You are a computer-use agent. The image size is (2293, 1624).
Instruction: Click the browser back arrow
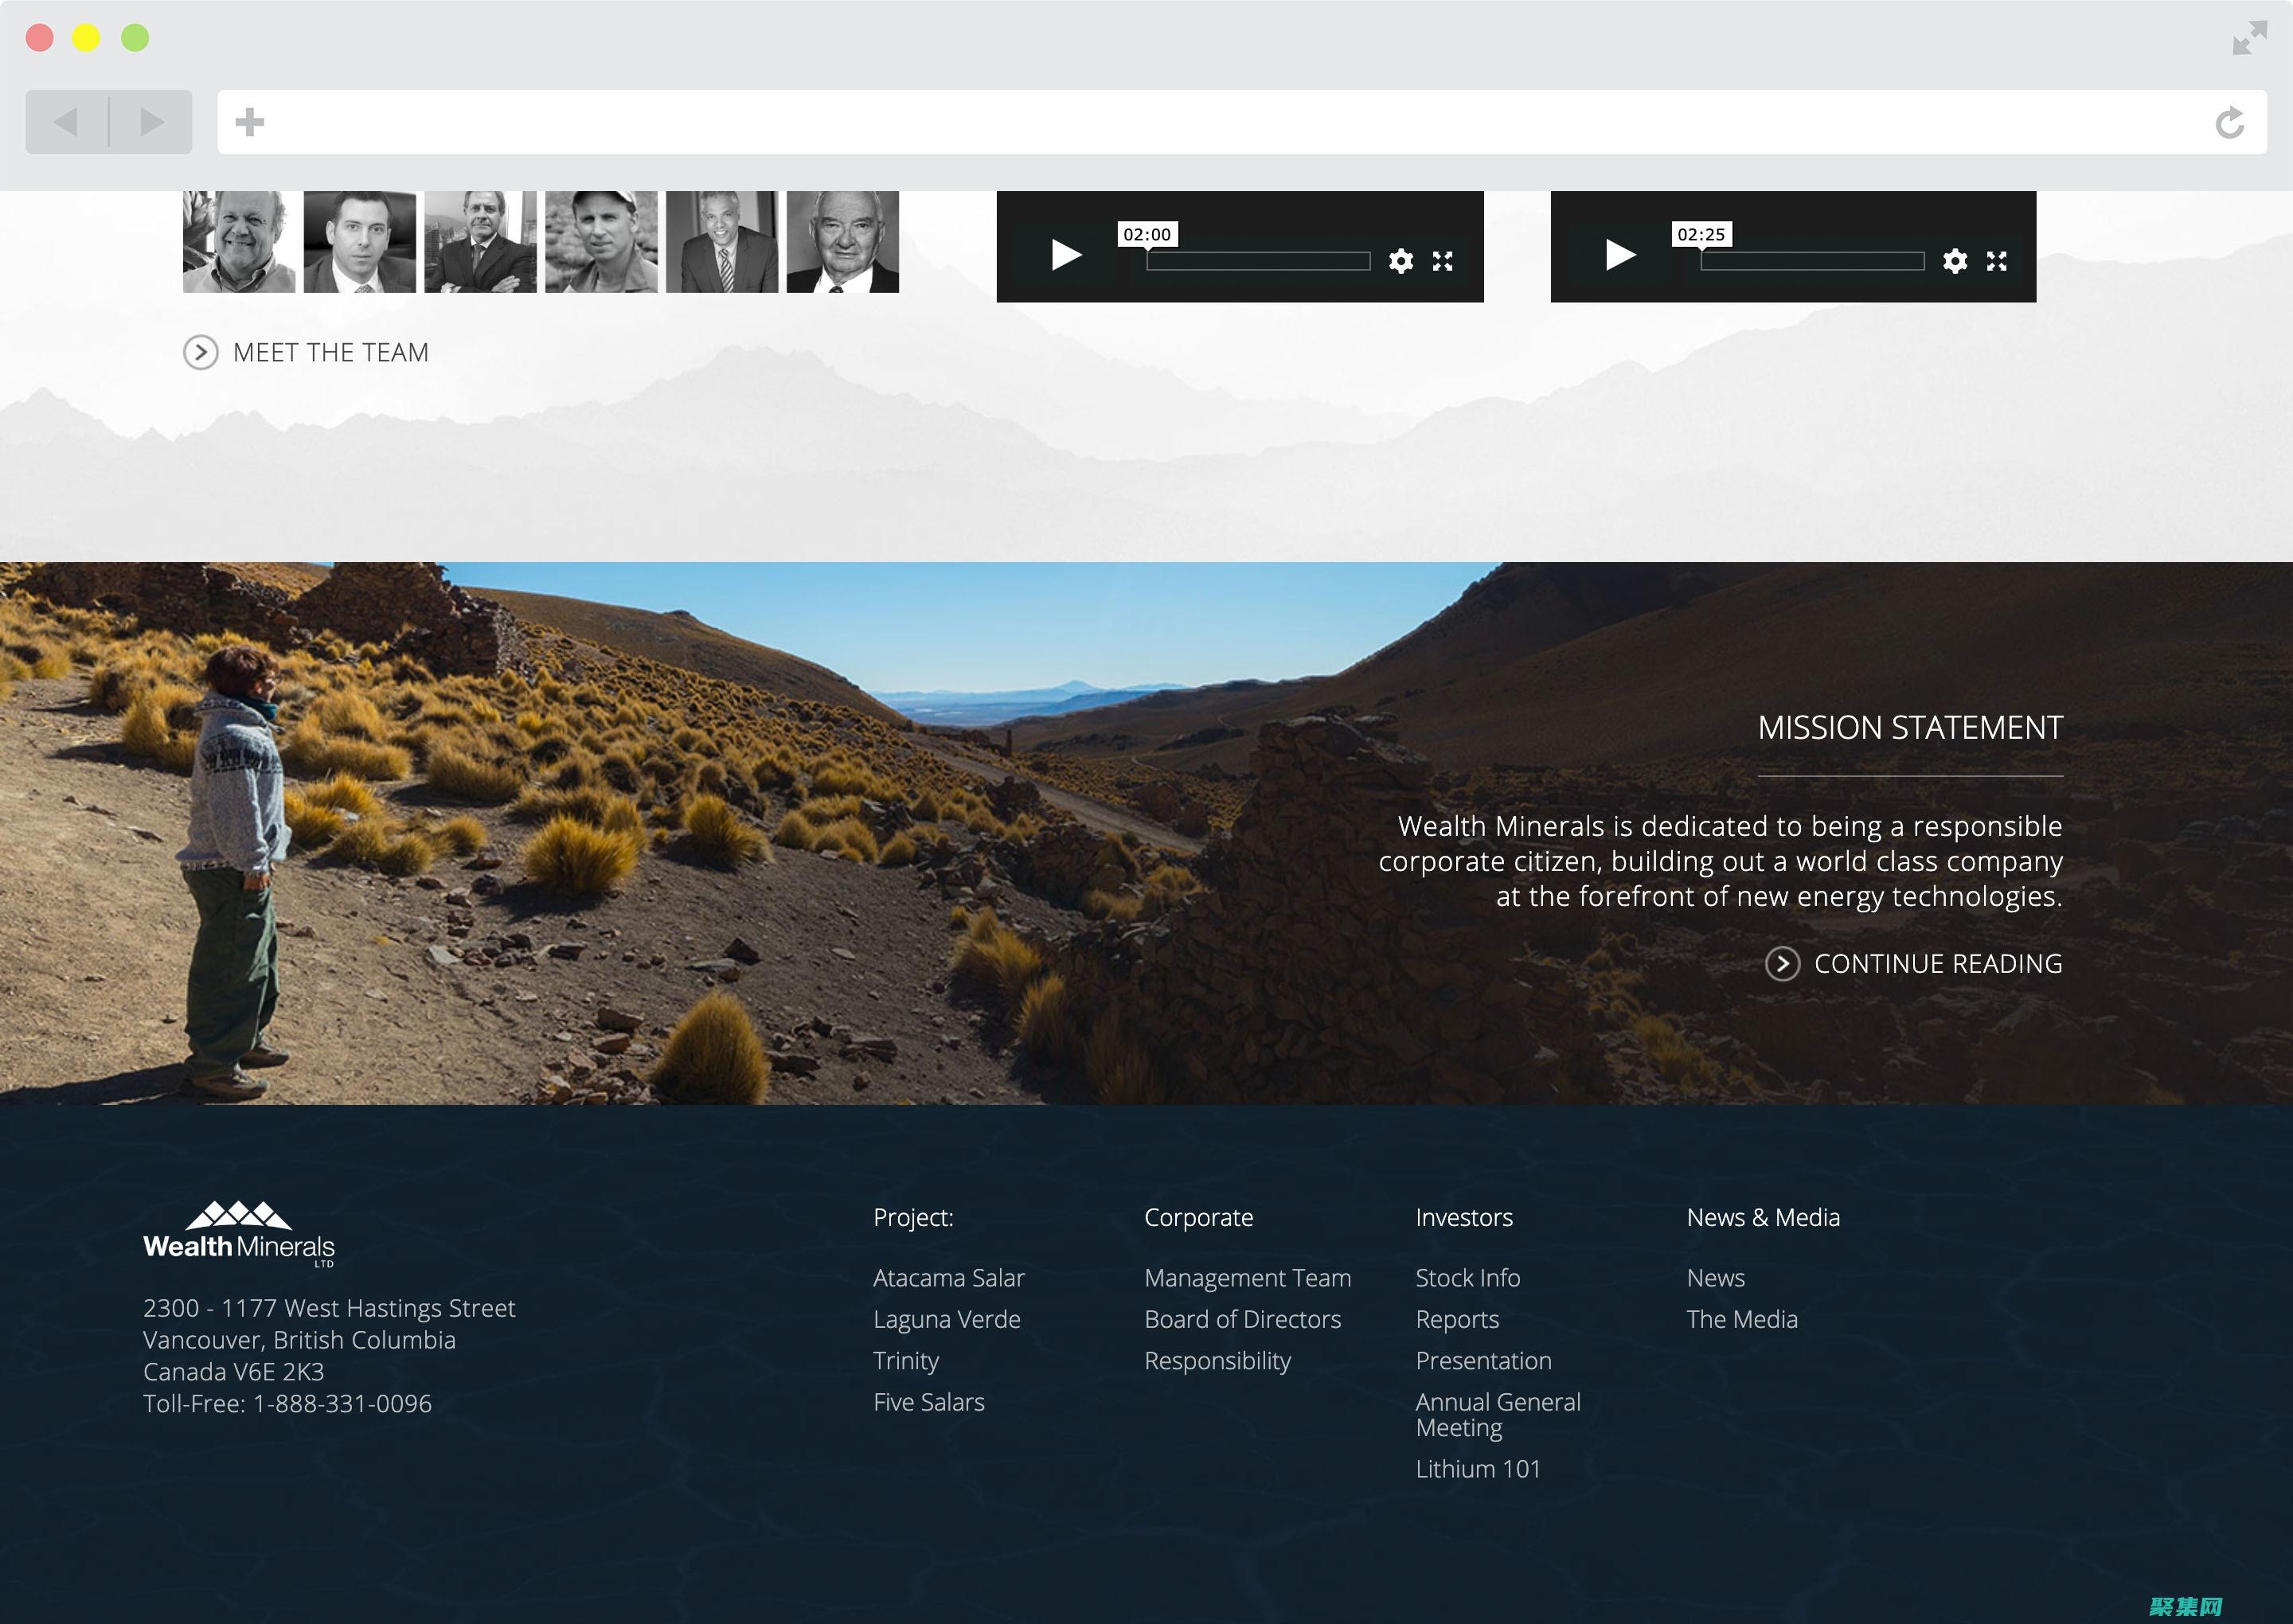pyautogui.click(x=66, y=122)
